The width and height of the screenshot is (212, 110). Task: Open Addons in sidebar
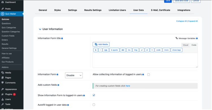point(5,67)
